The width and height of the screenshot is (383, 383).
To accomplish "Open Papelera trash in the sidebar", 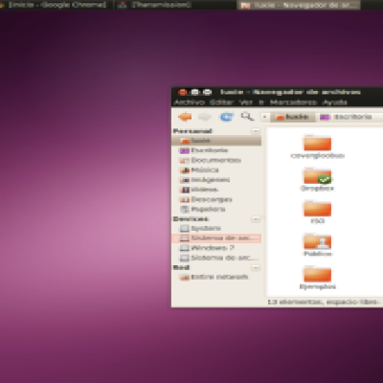I will tap(216, 210).
